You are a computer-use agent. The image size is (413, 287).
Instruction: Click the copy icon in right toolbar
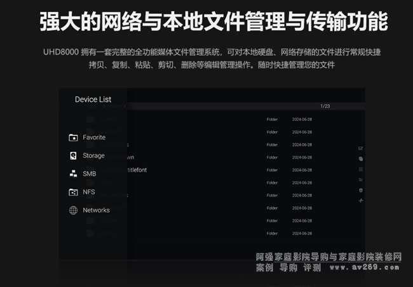[x=360, y=159]
